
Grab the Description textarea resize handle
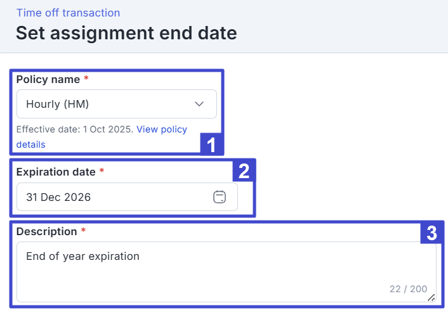click(x=432, y=297)
